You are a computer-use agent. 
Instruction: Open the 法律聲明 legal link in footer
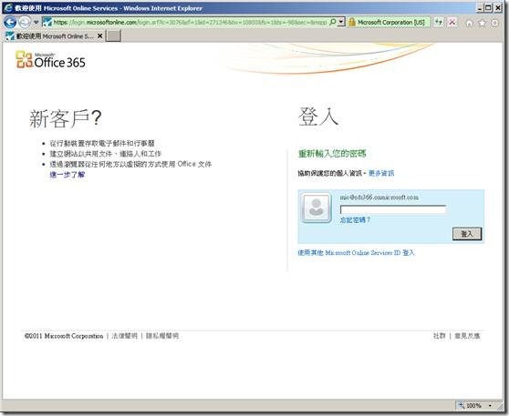pos(125,336)
